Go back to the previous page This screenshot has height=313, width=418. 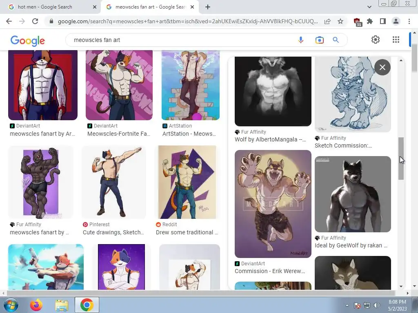click(9, 21)
